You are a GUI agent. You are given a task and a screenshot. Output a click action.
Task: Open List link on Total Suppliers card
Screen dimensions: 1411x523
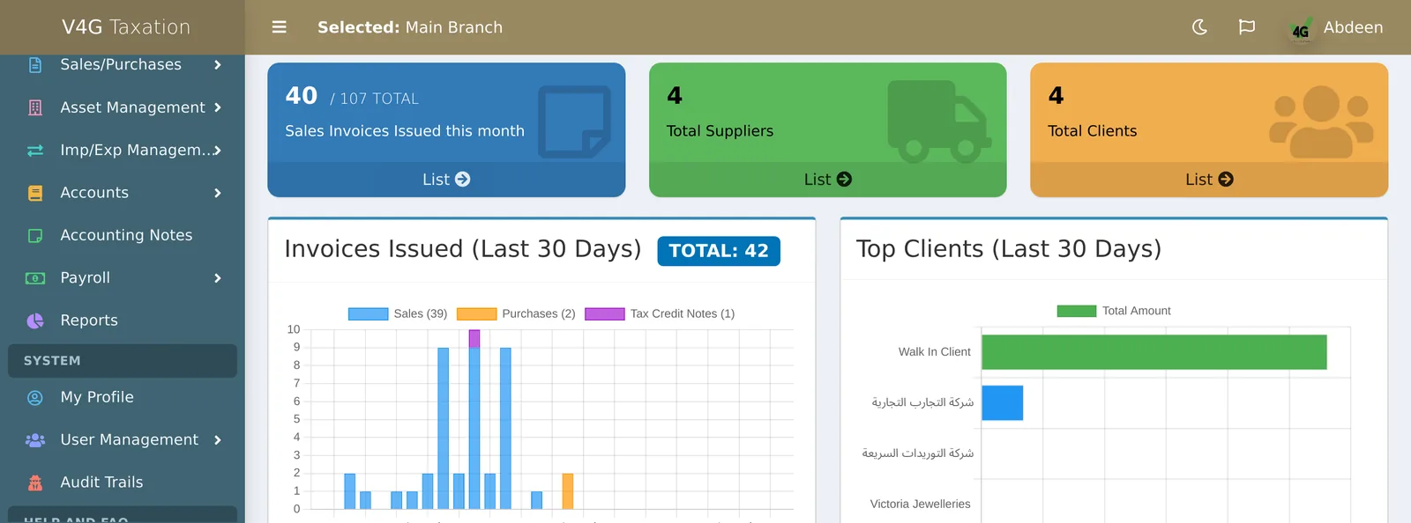tap(827, 180)
